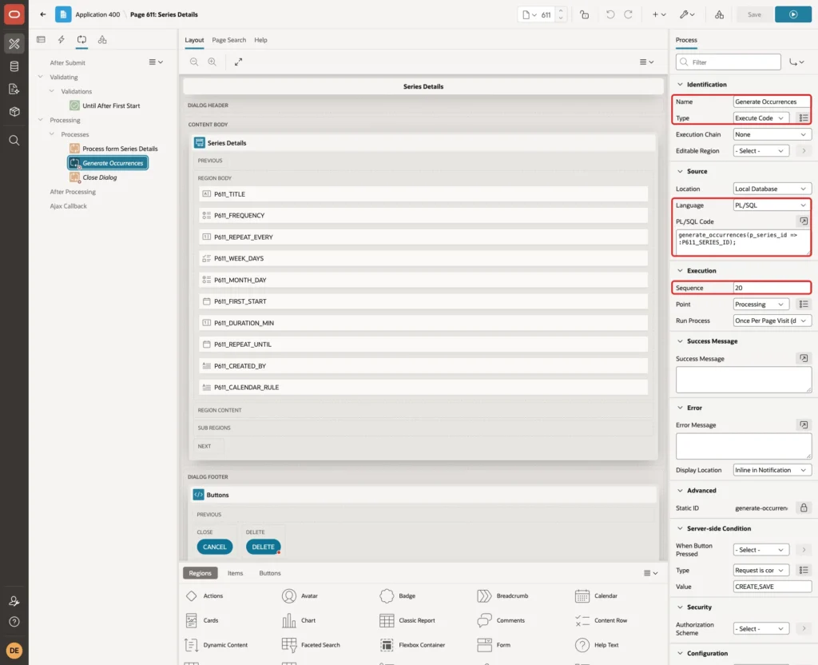Select the gallery Regions tab
This screenshot has width=818, height=665.
coord(200,572)
